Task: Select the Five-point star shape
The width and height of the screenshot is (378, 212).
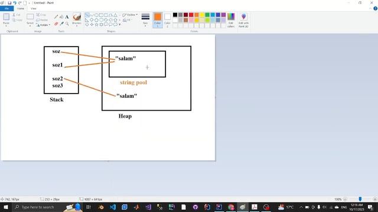Action: click(96, 24)
